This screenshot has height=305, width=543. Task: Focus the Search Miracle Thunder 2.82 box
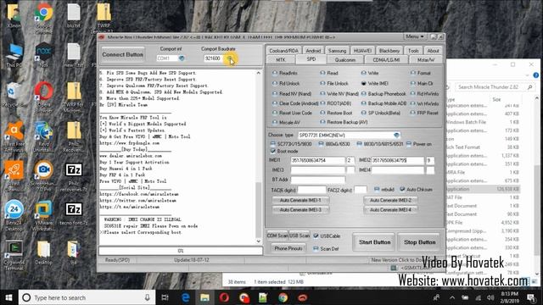(x=494, y=87)
